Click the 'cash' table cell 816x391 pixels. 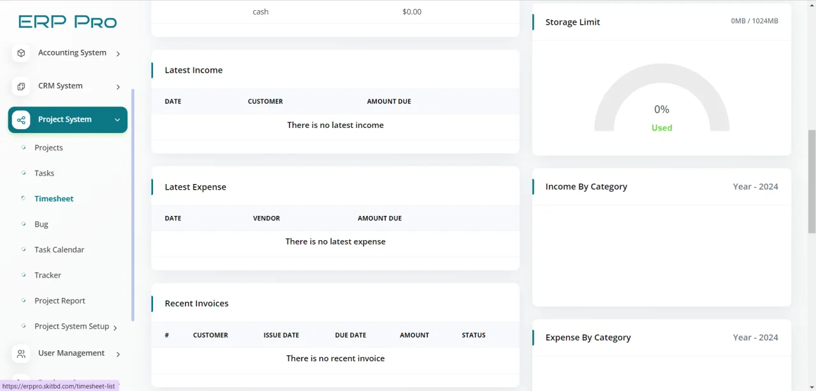pyautogui.click(x=261, y=11)
